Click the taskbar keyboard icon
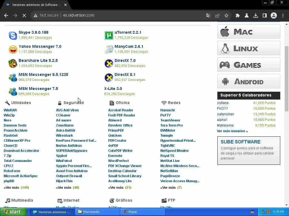Viewport: 289px width, 216px height. coord(252,212)
